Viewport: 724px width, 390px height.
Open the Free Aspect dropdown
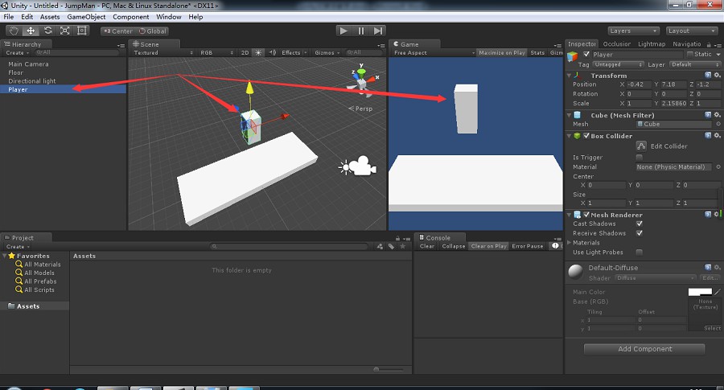click(x=434, y=52)
